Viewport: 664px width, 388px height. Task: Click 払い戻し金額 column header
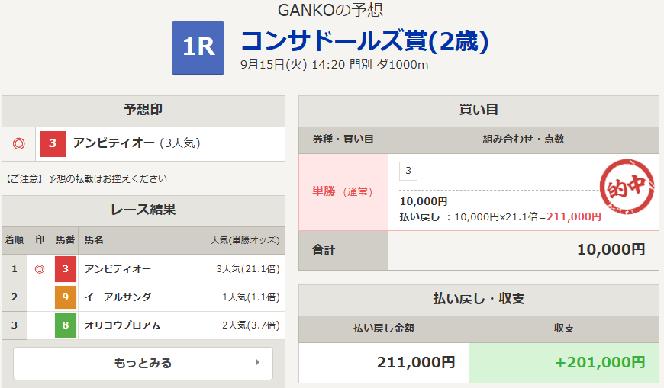(384, 329)
